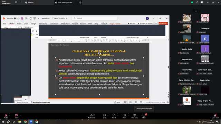This screenshot has height=124, width=221.
Task: Click the zoom out minus button
Action: (145, 102)
